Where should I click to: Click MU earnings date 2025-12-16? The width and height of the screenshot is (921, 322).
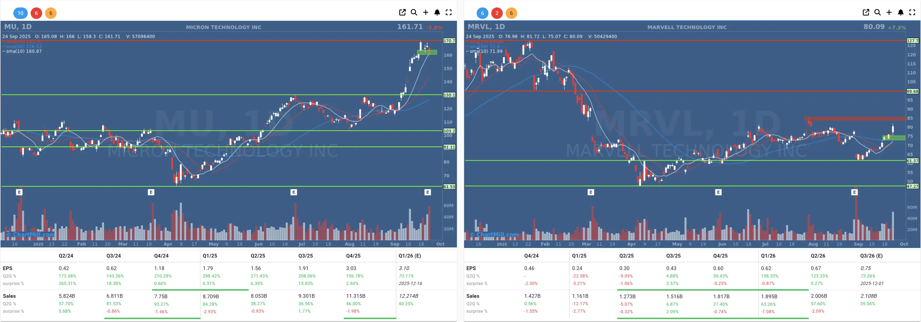coord(410,283)
